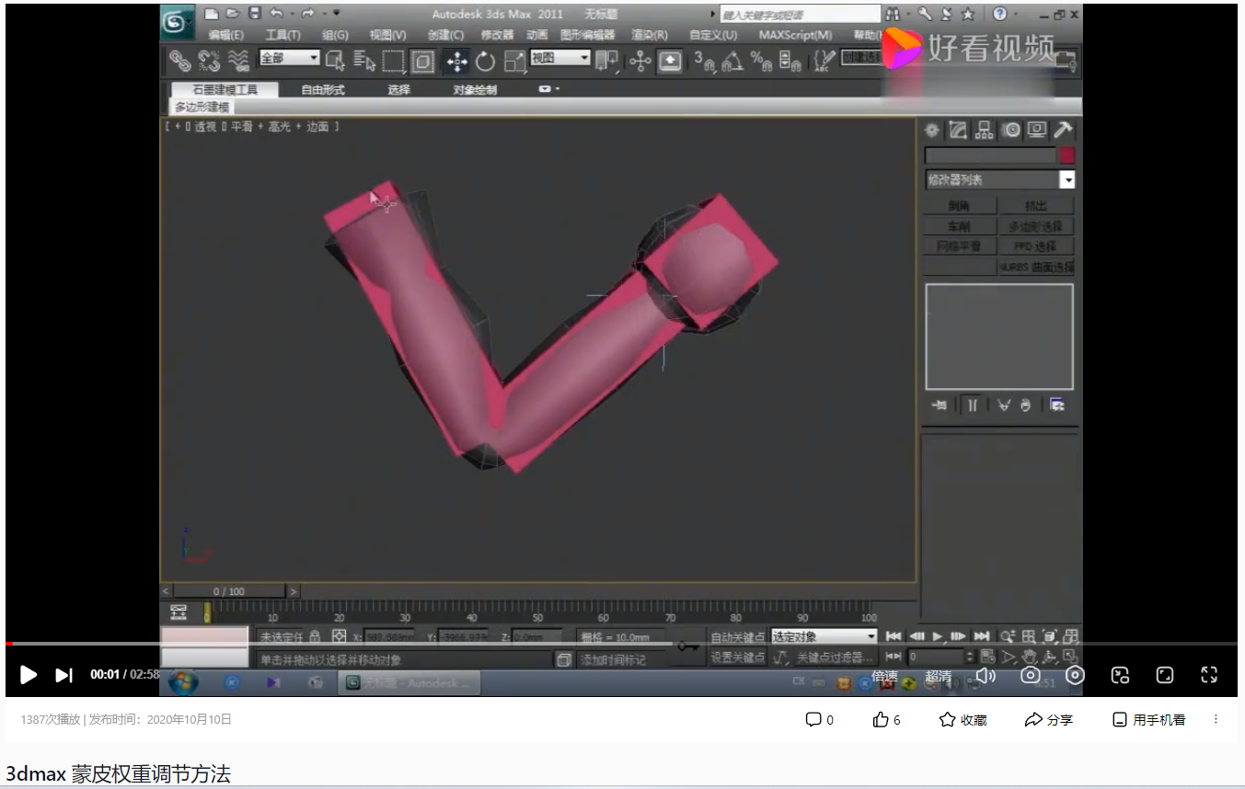Viewport: 1245px width, 789px height.
Task: Toggle the Angle Snap icon
Action: [x=732, y=62]
